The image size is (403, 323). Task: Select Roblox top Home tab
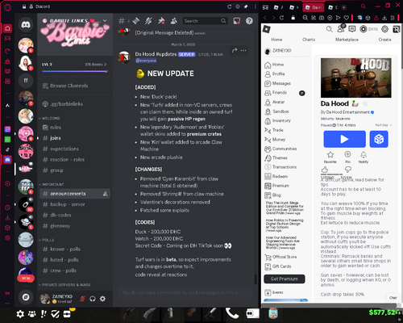[x=276, y=40]
